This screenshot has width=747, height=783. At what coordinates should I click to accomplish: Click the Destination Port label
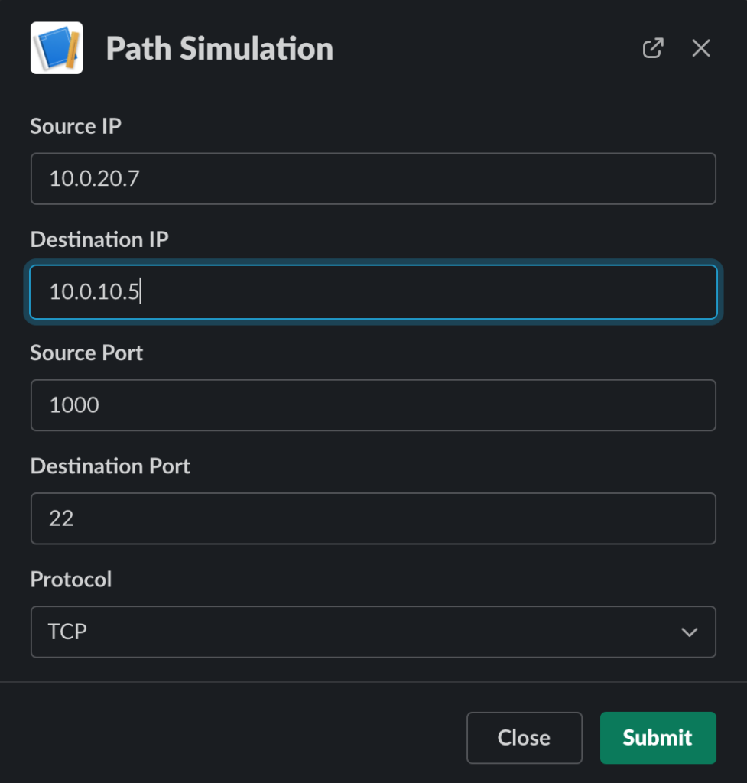110,466
